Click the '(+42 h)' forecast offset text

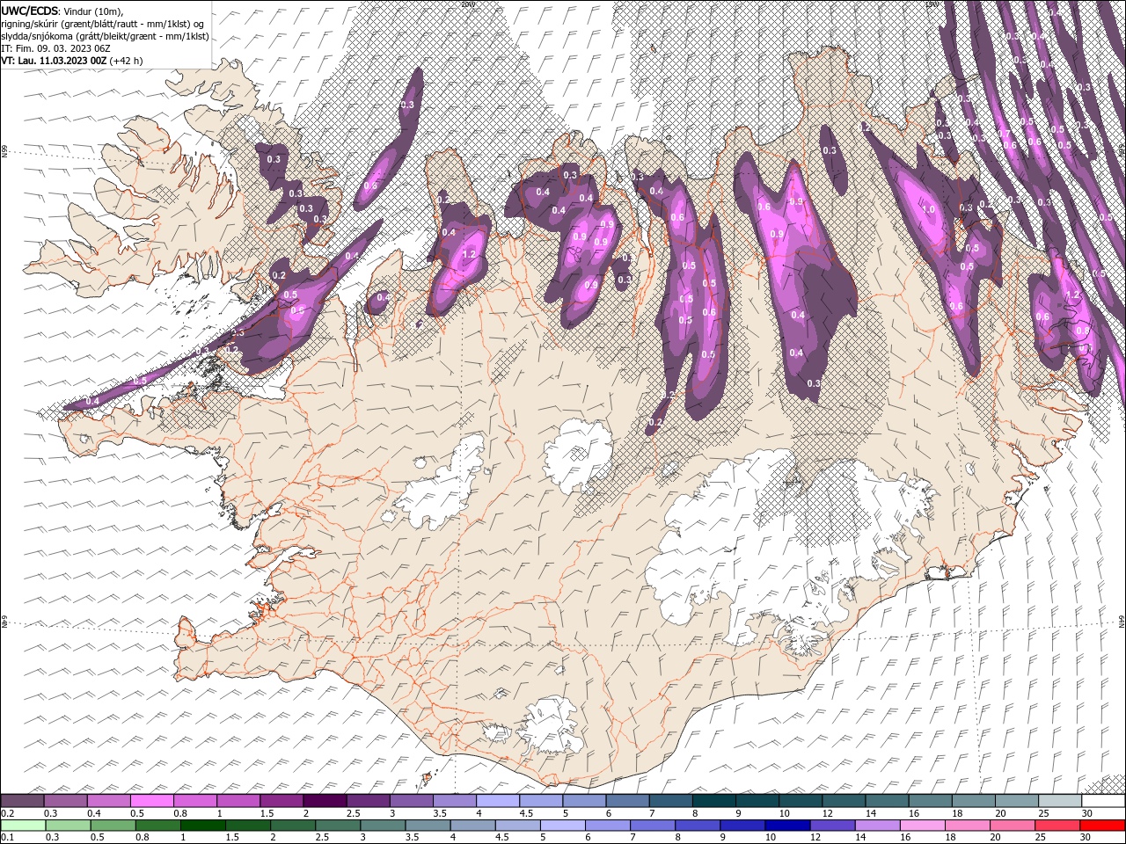point(127,61)
